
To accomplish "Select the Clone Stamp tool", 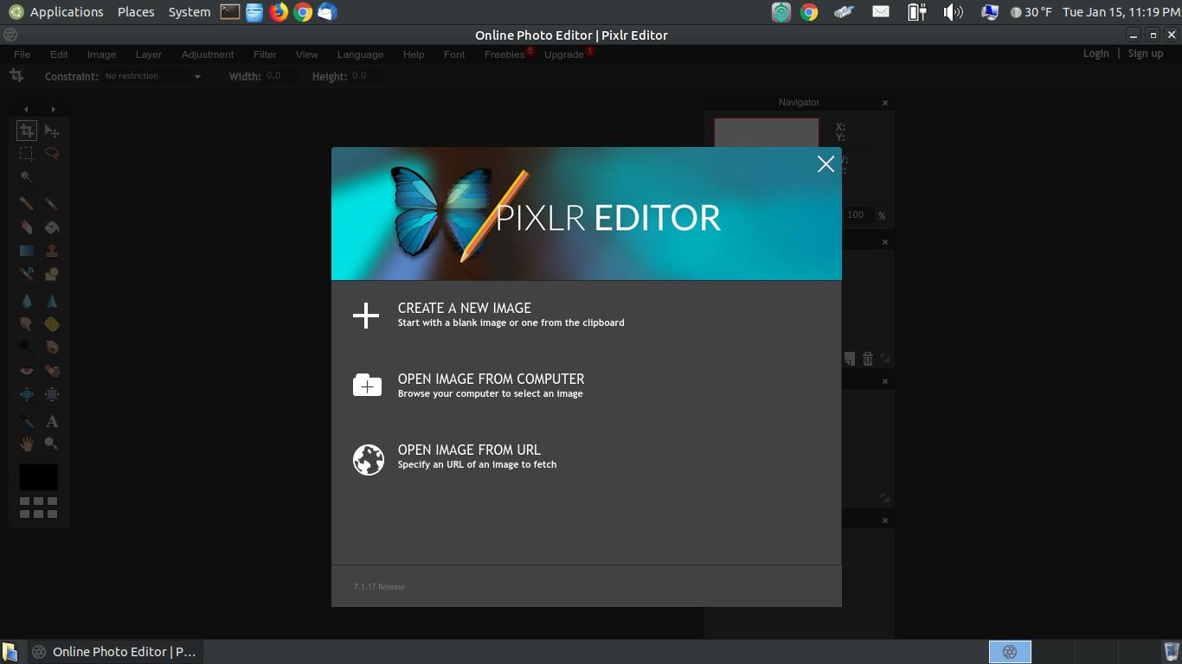I will (x=52, y=250).
